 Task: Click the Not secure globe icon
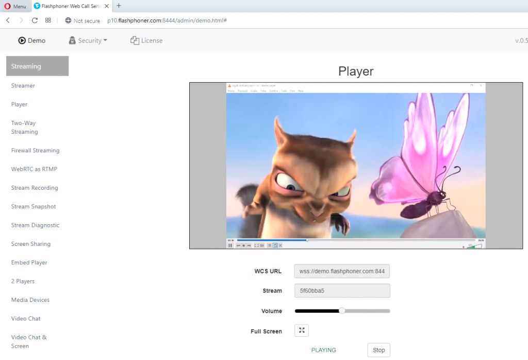coord(68,21)
